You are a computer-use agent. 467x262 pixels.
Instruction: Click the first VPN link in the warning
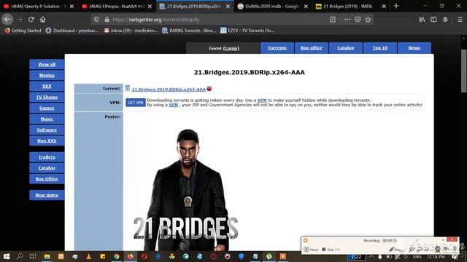coord(262,100)
